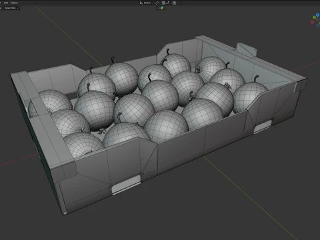Image resolution: width=320 pixels, height=240 pixels.
Task: Click the dark blue negative Z gizmo circle
Action: tap(318, 26)
